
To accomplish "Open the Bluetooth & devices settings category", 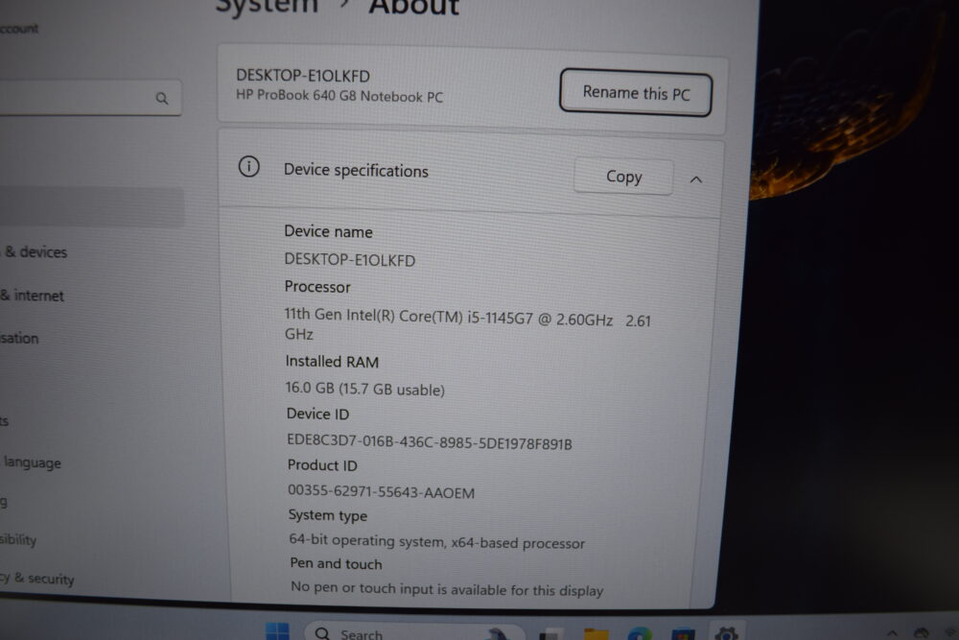I will point(34,251).
